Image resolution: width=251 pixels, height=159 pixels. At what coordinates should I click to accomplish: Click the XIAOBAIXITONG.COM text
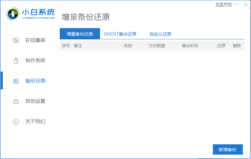point(38,18)
